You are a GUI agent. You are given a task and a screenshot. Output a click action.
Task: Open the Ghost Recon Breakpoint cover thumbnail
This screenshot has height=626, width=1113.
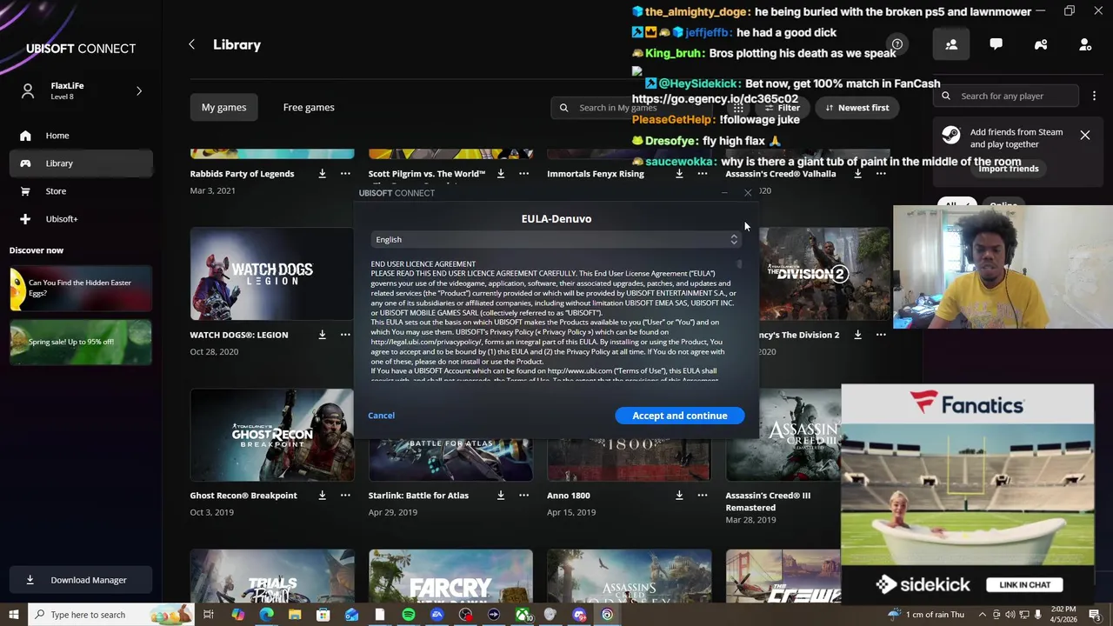(x=272, y=435)
